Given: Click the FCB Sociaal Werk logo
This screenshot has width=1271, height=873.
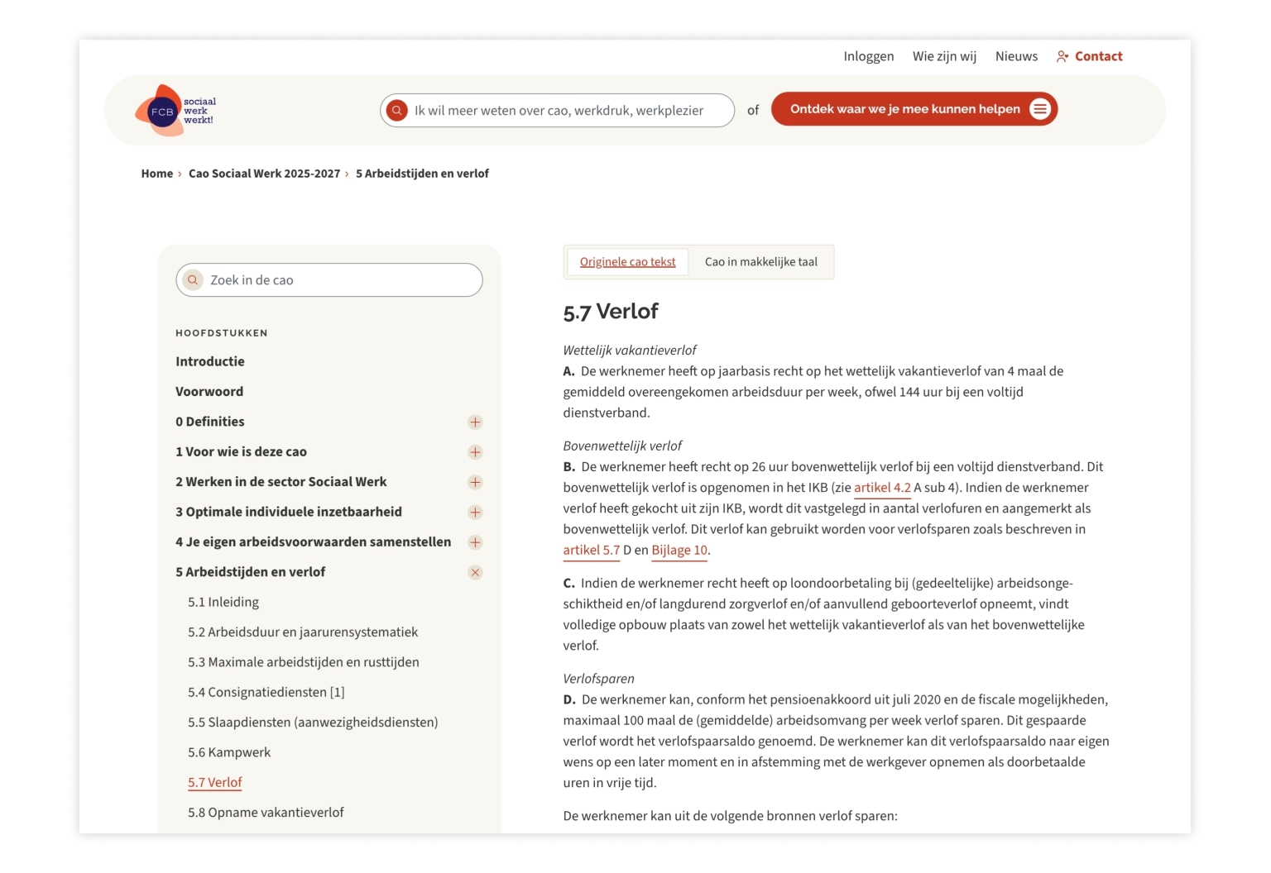Looking at the screenshot, I should point(175,111).
